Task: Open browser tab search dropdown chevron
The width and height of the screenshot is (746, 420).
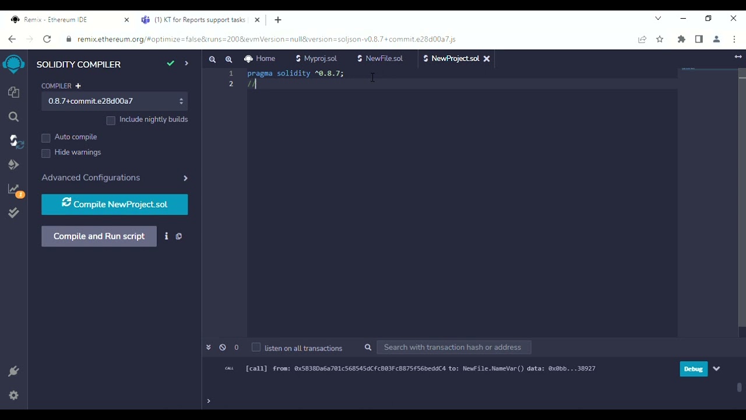Action: tap(658, 19)
